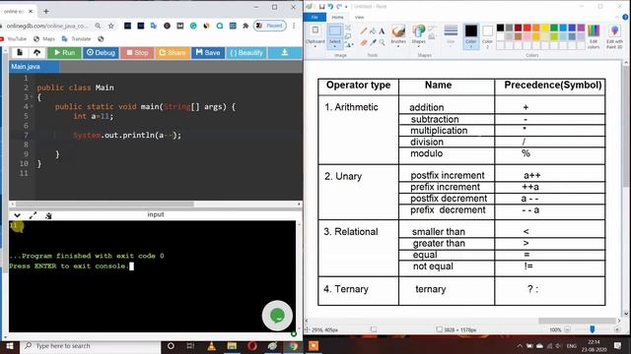Collapse the console using the chevron icon
Viewport: 631px width, 354px height.
coord(18,215)
